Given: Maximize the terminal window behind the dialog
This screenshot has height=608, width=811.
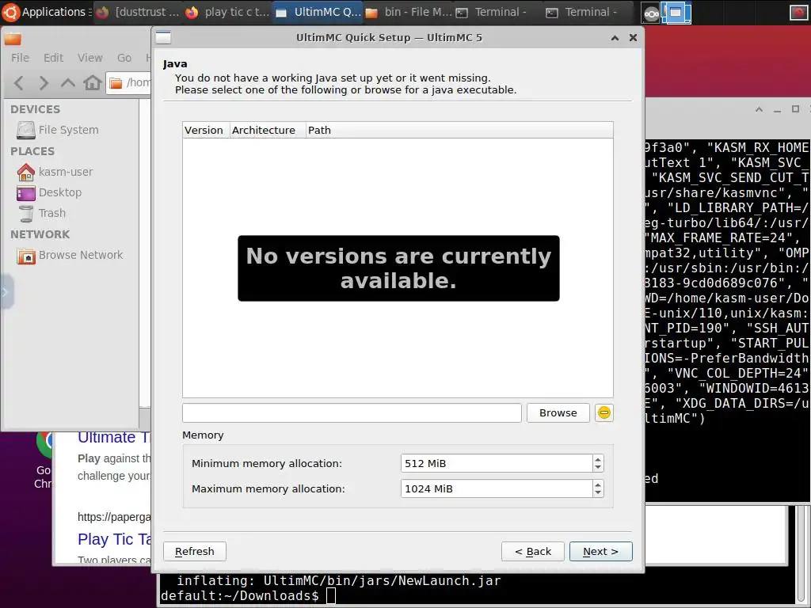Looking at the screenshot, I should [x=795, y=109].
